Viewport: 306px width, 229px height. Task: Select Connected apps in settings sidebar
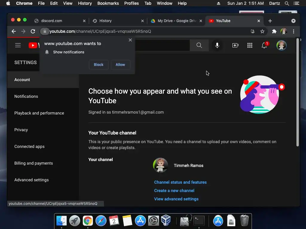coord(43,146)
